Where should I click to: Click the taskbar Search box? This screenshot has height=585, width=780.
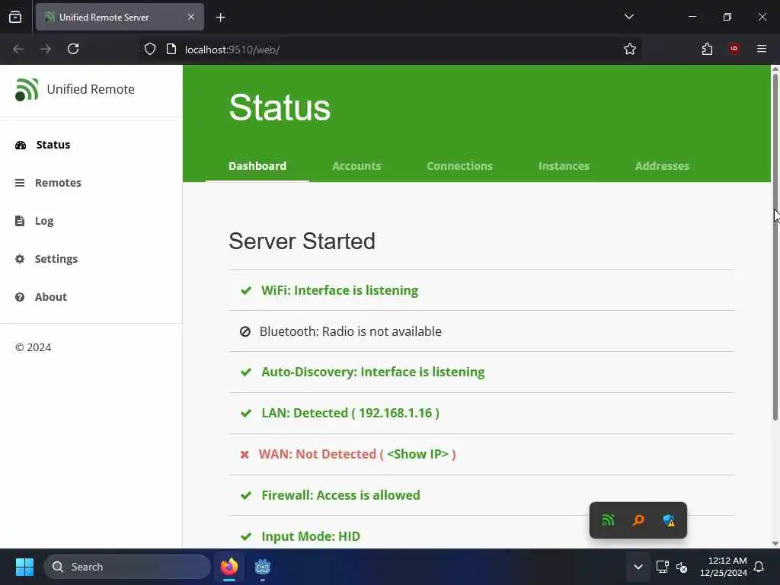pos(127,567)
